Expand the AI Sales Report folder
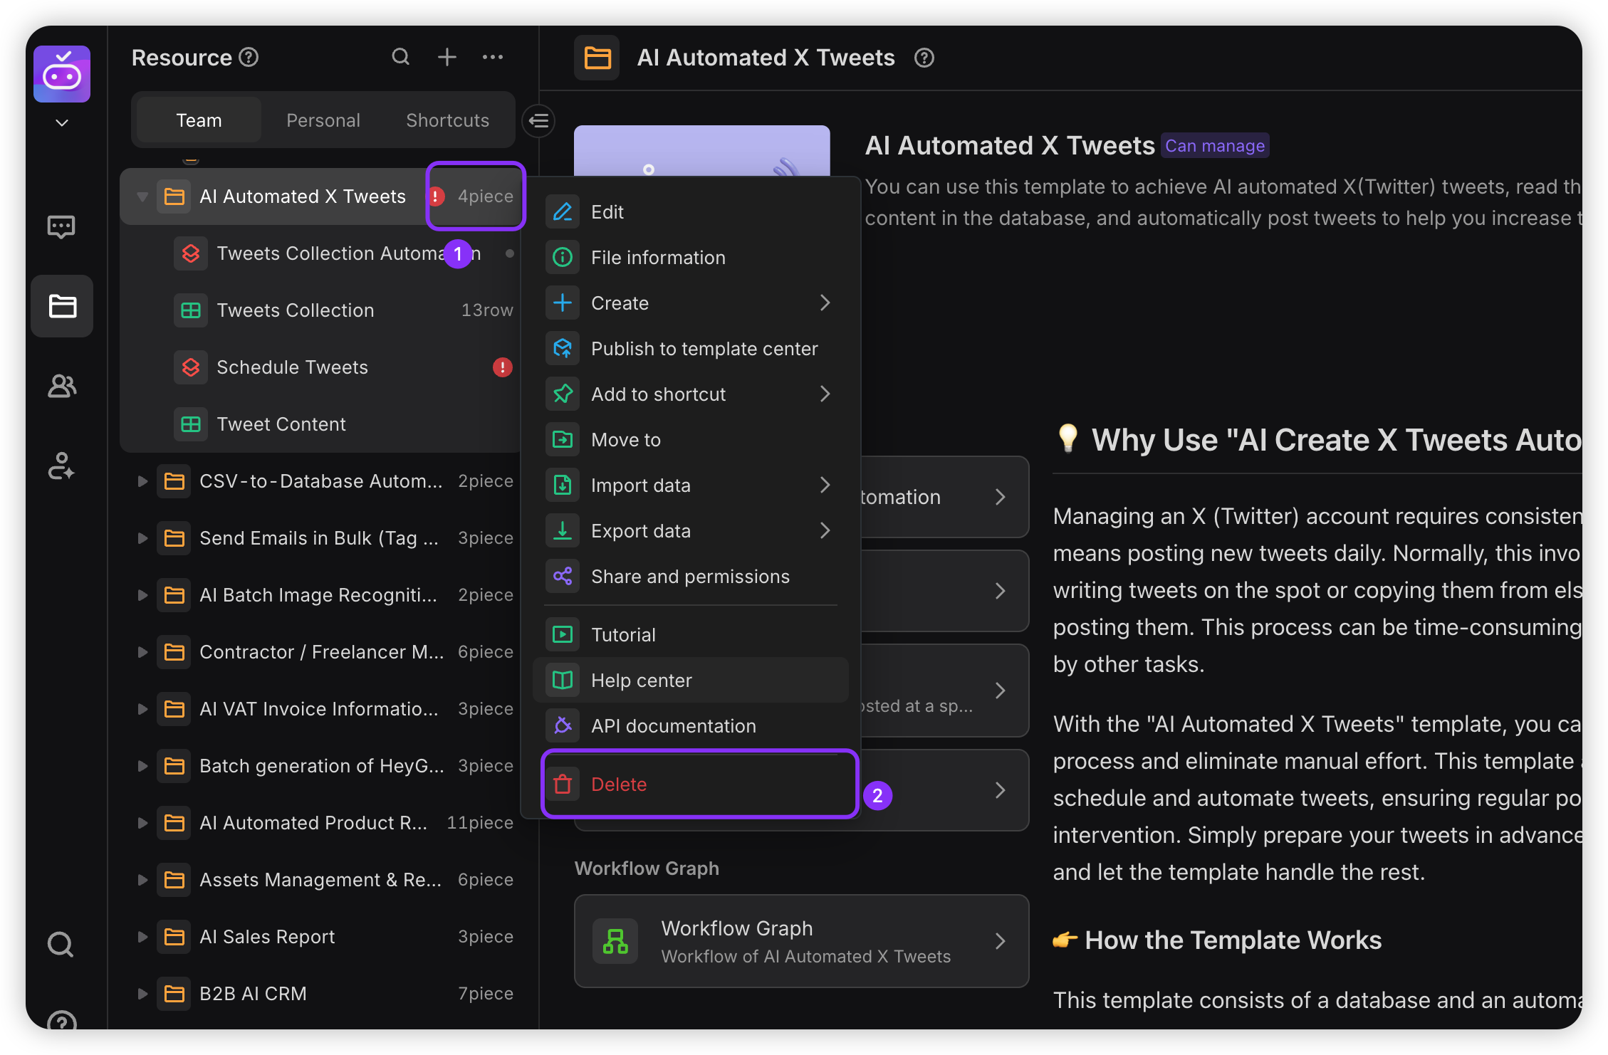Viewport: 1608px width, 1055px height. coord(142,937)
